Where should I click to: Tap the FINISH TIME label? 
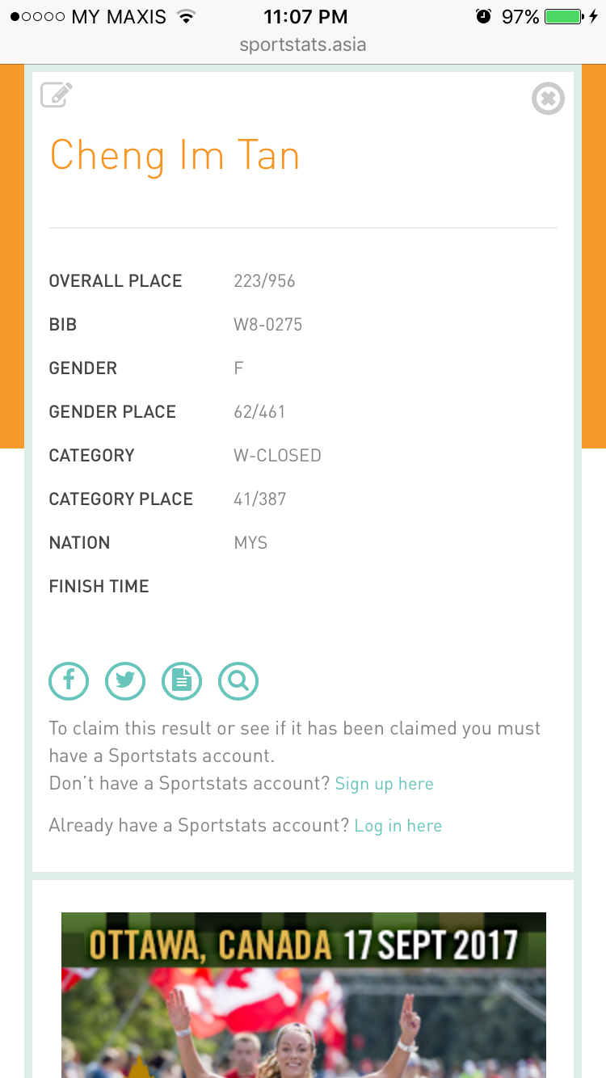click(x=99, y=587)
